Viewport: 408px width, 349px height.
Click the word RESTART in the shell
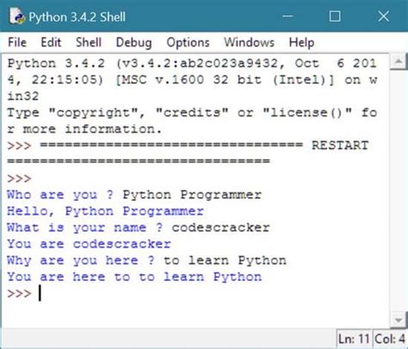pyautogui.click(x=340, y=145)
